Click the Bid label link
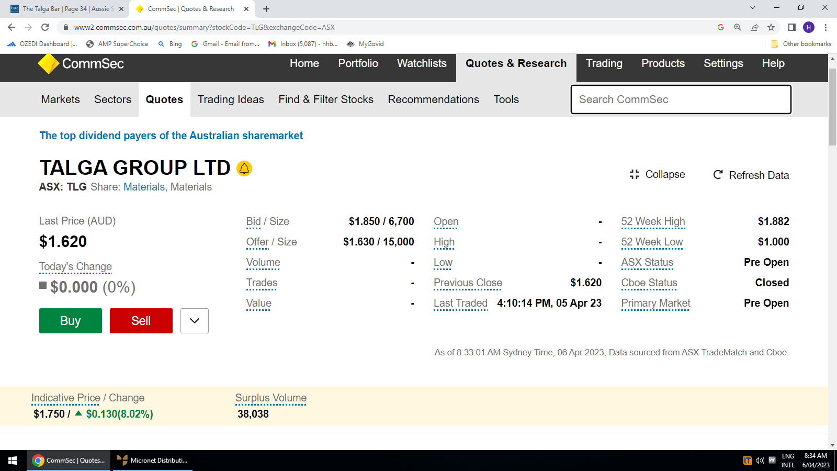 253,221
